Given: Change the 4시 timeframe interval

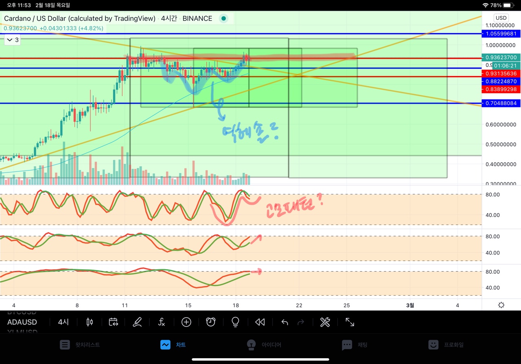Looking at the screenshot, I should click(x=63, y=322).
